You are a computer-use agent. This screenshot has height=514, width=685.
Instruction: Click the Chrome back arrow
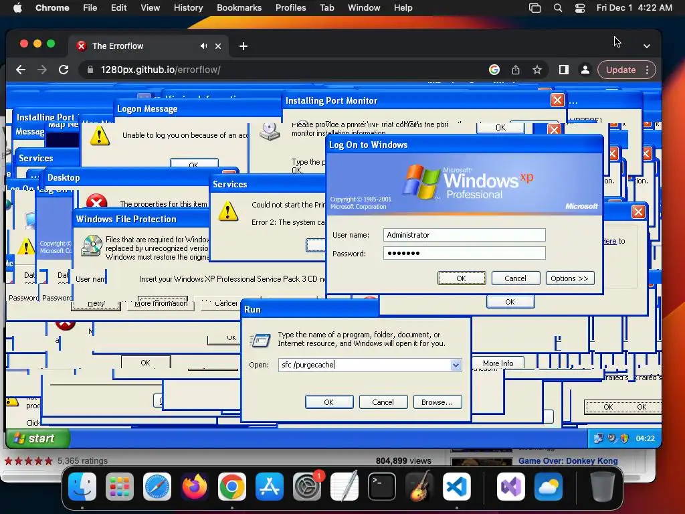click(21, 70)
